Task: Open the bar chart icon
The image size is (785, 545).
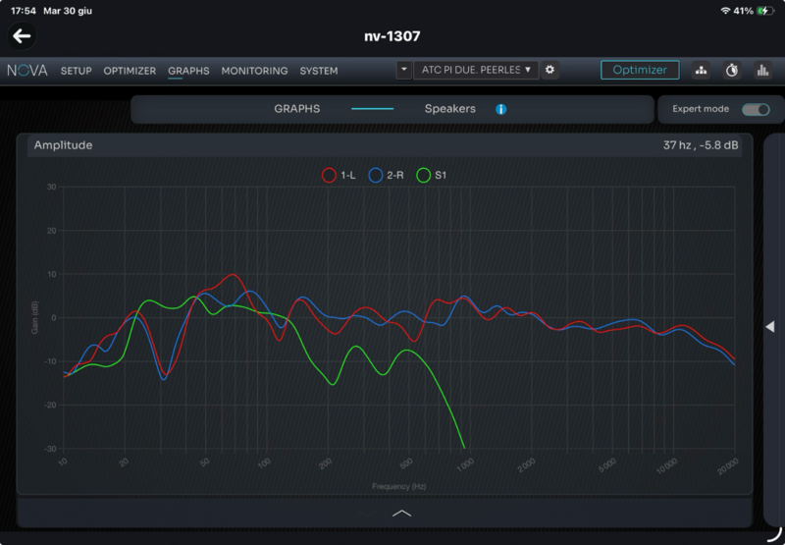Action: tap(762, 70)
